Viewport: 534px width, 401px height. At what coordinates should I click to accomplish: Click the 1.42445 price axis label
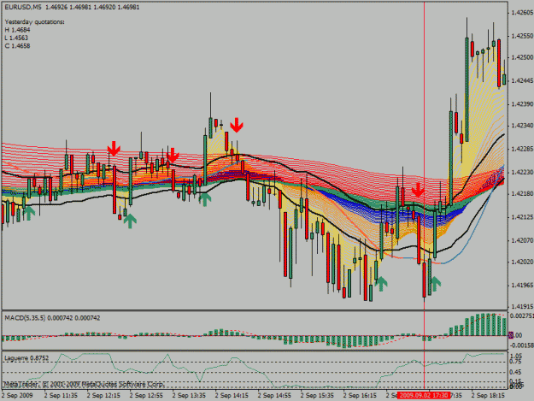point(522,80)
